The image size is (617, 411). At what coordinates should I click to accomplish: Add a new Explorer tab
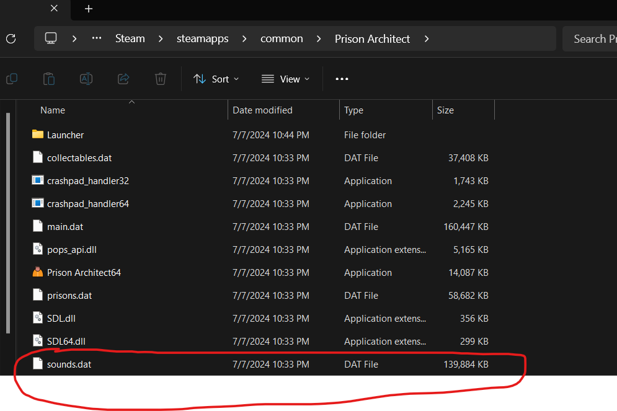89,9
